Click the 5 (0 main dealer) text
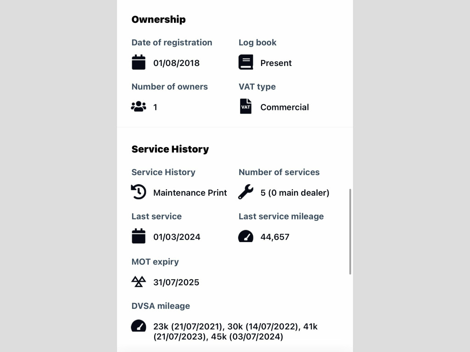 pos(295,193)
